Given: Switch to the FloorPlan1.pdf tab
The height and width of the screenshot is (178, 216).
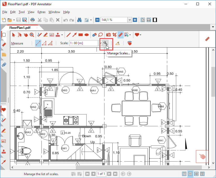Looking at the screenshot, I should (20, 27).
